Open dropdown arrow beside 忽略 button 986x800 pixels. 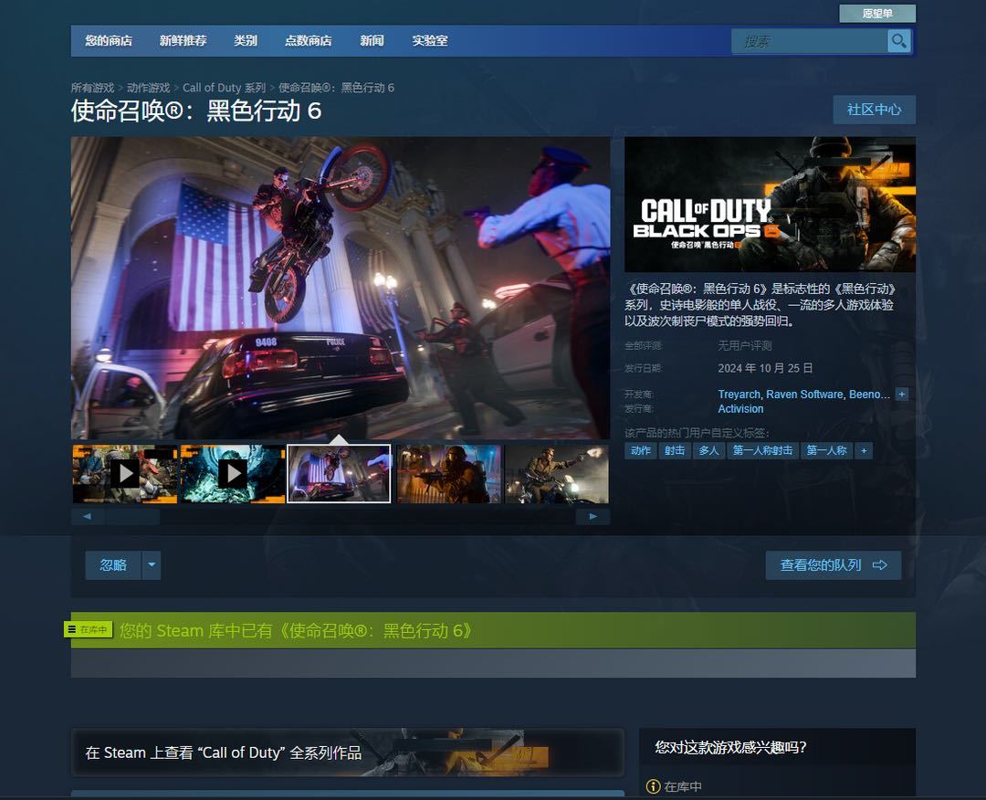click(x=152, y=565)
